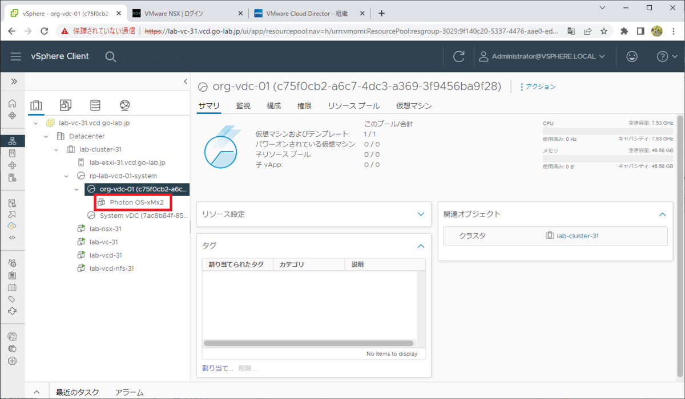
Task: Click 割り当て... link under tags
Action: point(217,368)
